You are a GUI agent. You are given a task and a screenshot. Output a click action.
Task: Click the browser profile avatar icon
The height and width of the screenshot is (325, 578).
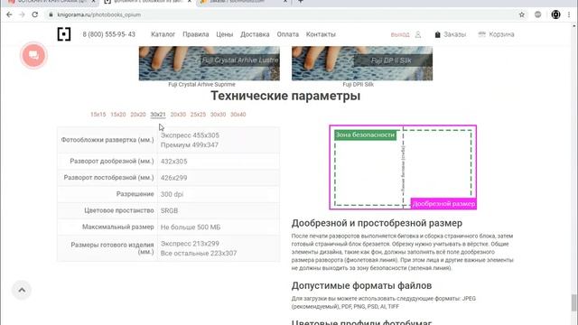point(555,14)
